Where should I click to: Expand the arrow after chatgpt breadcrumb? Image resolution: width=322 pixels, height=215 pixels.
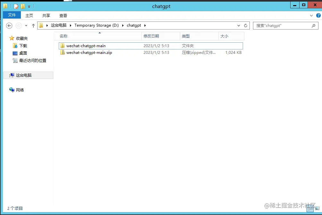[145, 25]
